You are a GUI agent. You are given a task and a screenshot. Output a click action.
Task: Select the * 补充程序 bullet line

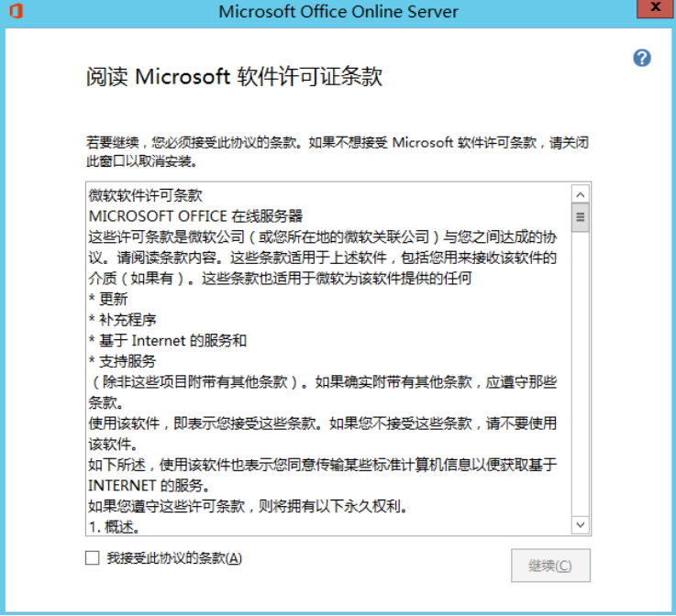click(x=122, y=320)
